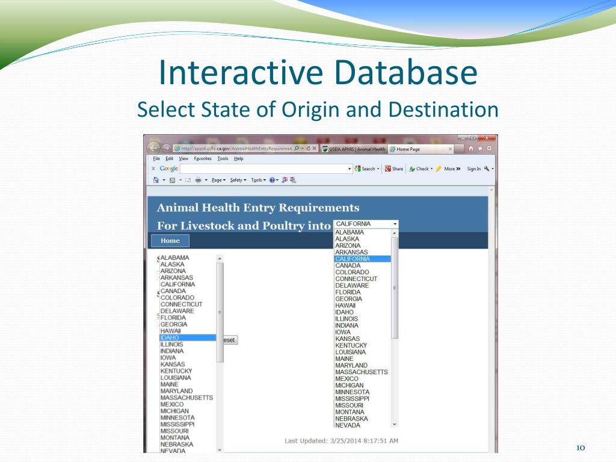Click the destination list scroll-down arrow

tap(395, 425)
